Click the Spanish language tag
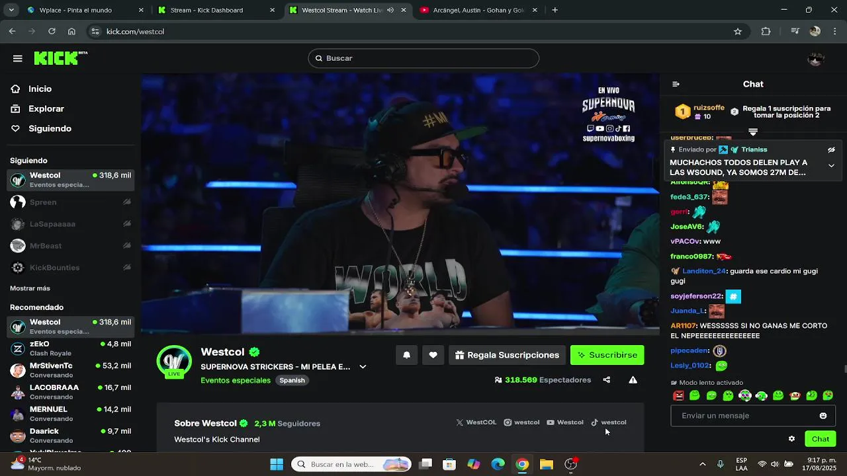The image size is (847, 476). click(x=292, y=380)
